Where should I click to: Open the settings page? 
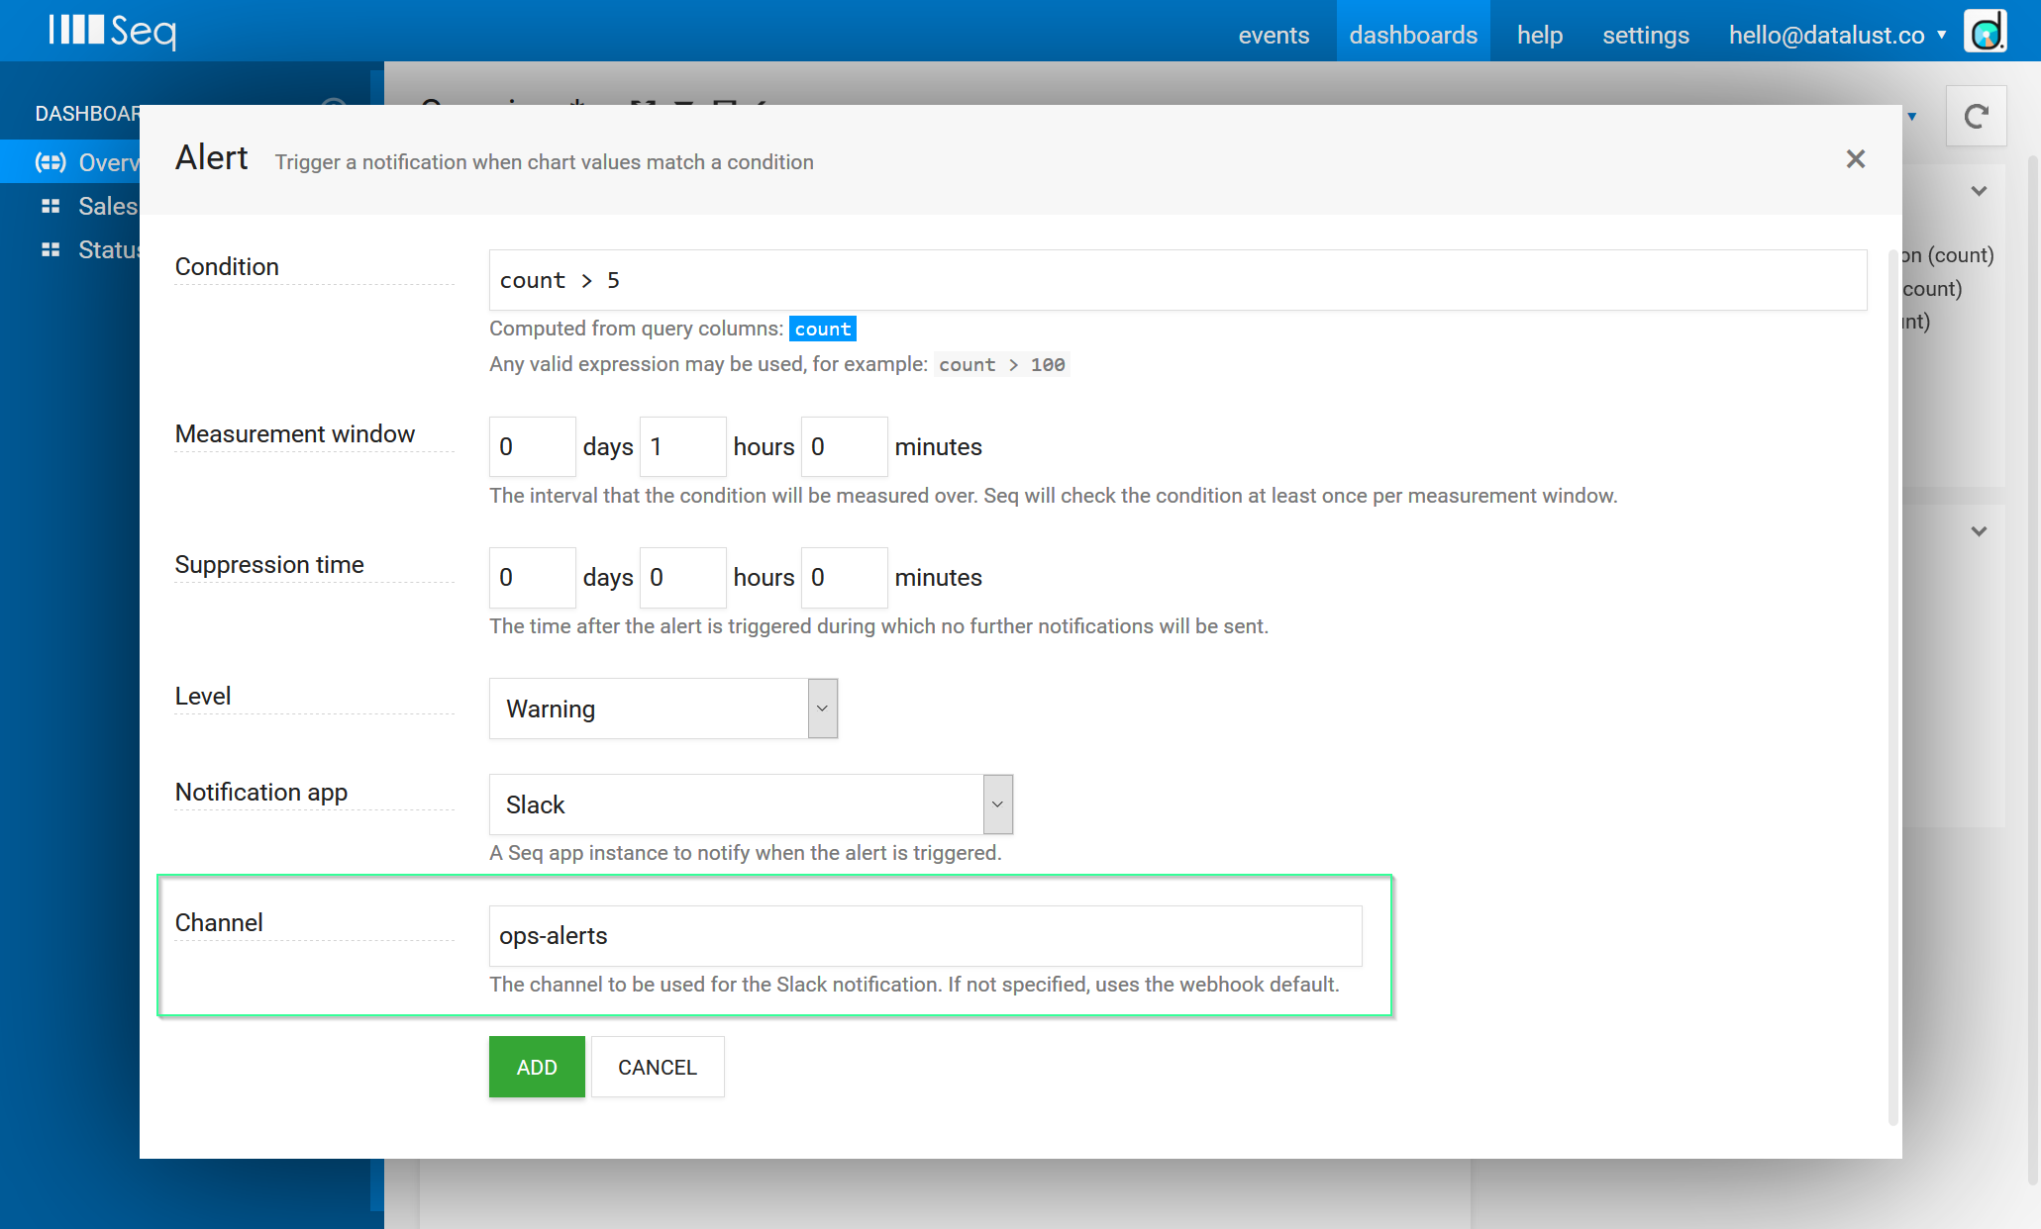1646,35
